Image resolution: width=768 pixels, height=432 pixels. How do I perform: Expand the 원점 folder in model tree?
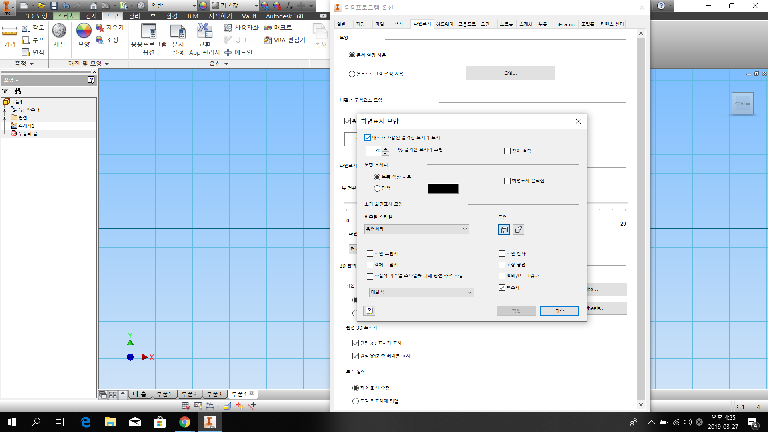[5, 118]
